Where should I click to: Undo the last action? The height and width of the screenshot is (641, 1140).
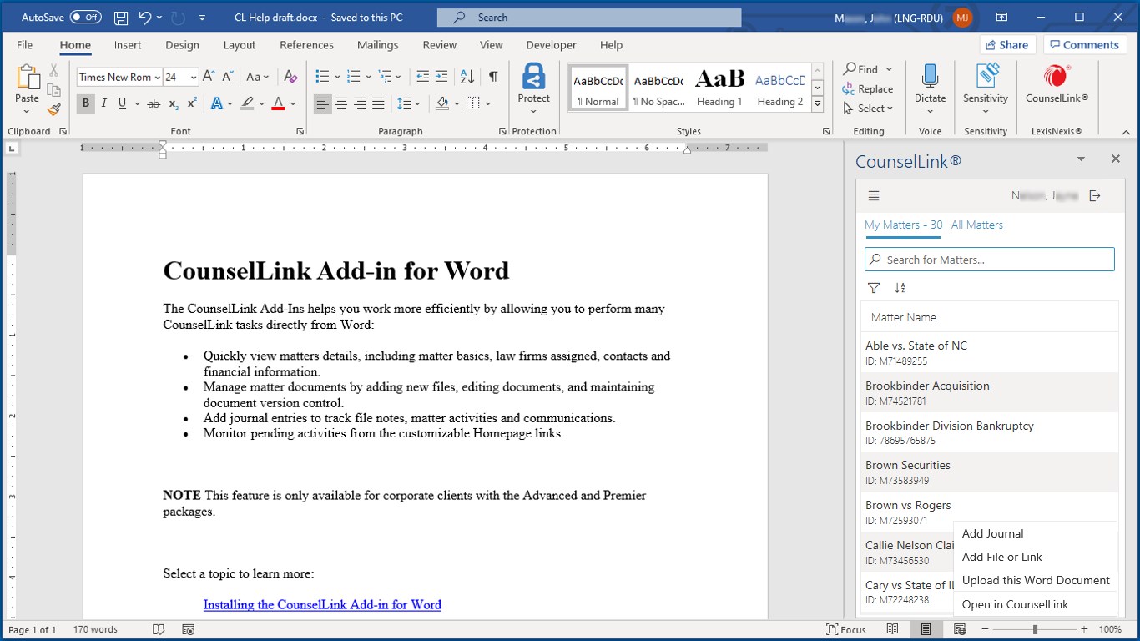[145, 18]
